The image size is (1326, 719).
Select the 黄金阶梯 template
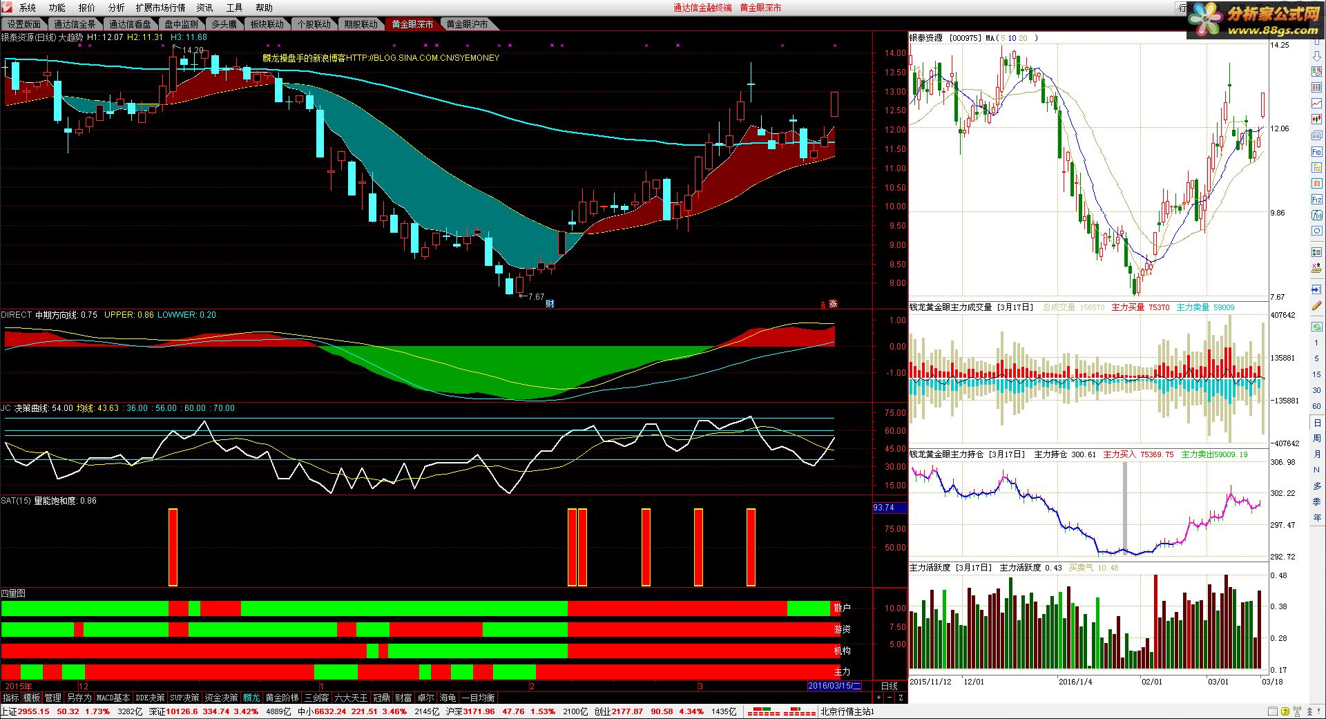pyautogui.click(x=282, y=698)
